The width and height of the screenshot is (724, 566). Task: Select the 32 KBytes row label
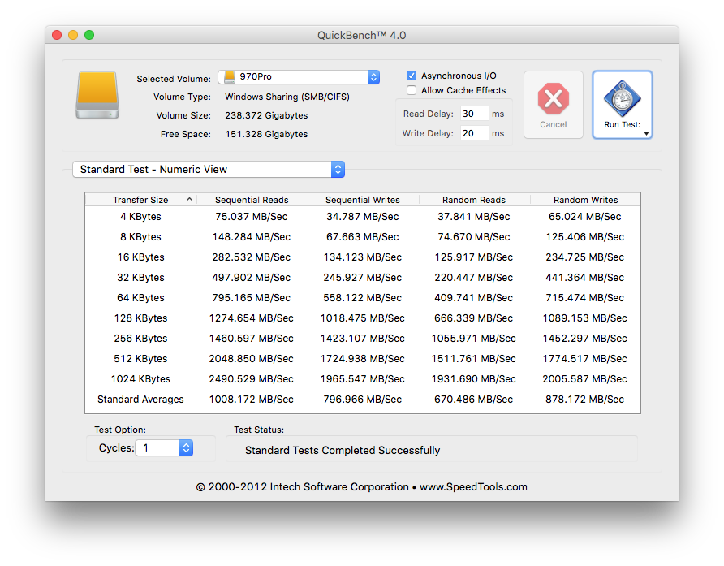141,277
